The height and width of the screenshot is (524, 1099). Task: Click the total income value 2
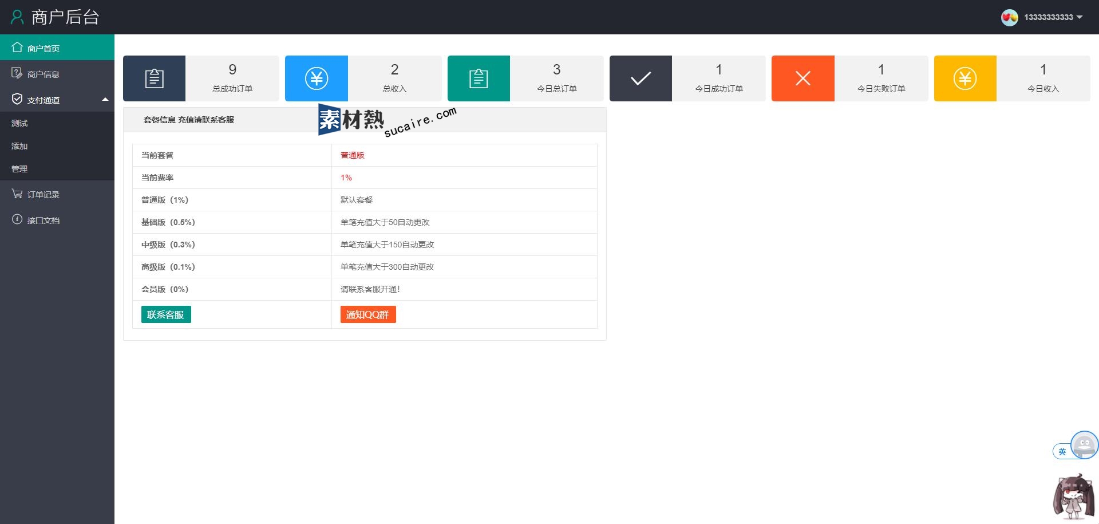pyautogui.click(x=394, y=70)
